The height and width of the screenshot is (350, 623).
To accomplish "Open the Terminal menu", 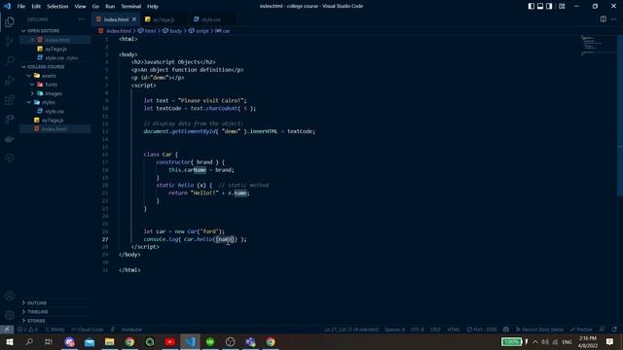I will (130, 7).
